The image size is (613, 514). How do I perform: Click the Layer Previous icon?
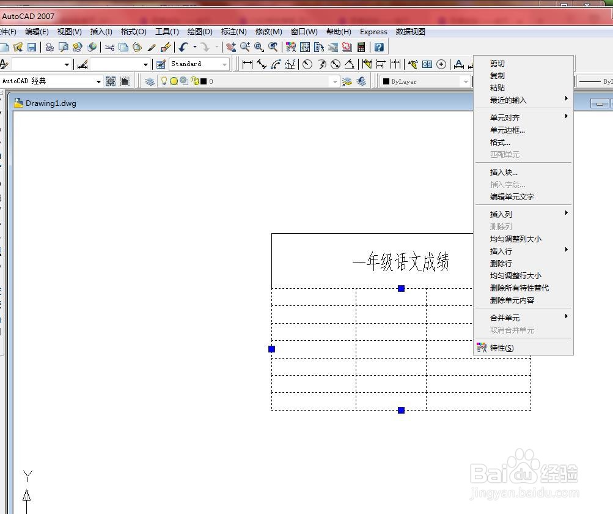[x=361, y=81]
